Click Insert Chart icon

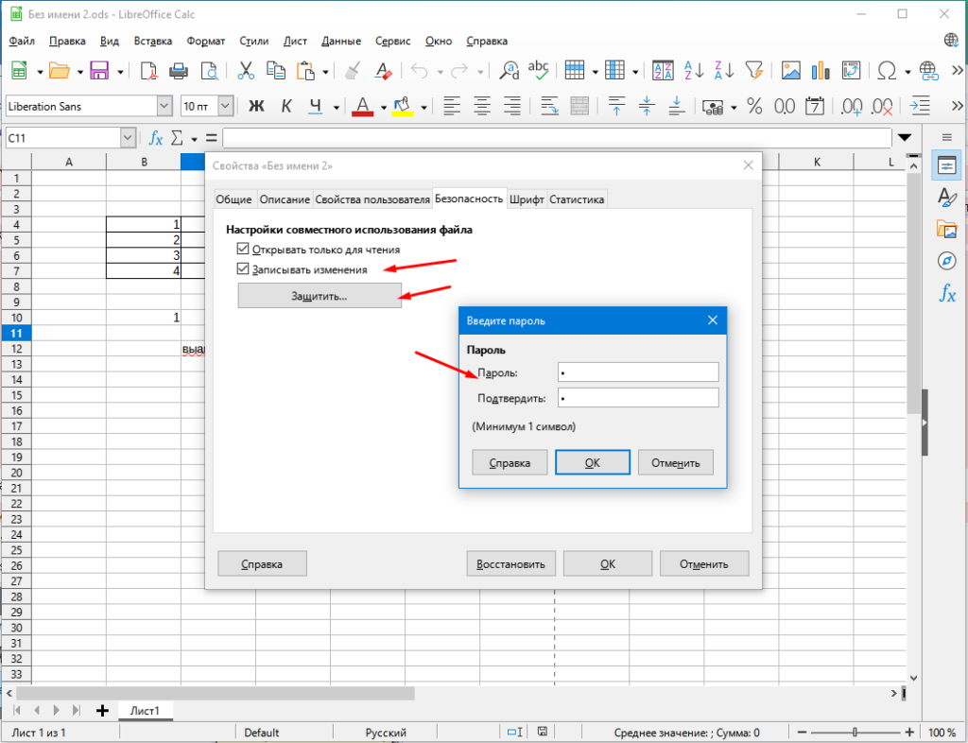coord(821,70)
